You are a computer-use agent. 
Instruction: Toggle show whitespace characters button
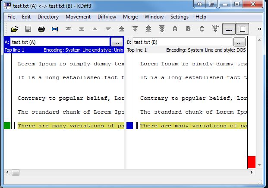[x=229, y=29]
